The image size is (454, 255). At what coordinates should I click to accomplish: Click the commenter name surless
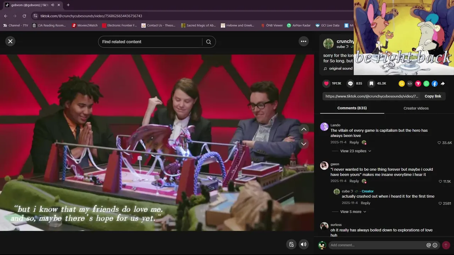pyautogui.click(x=336, y=225)
